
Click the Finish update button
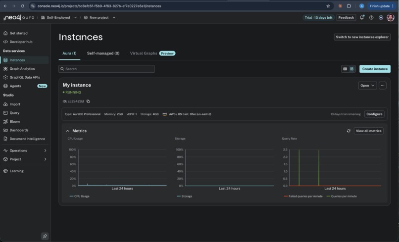click(x=382, y=6)
